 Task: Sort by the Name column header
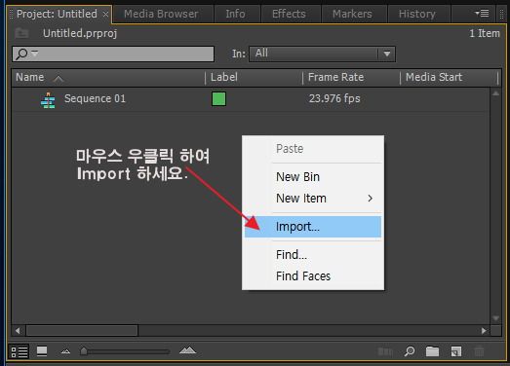[x=30, y=77]
